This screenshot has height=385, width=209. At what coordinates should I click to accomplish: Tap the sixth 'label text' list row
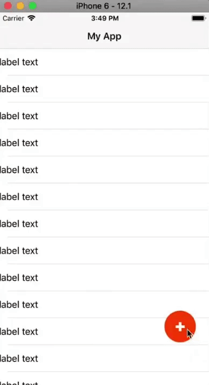point(104,197)
